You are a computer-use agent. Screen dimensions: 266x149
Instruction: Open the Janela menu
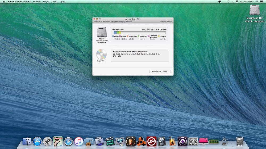[x=54, y=2]
